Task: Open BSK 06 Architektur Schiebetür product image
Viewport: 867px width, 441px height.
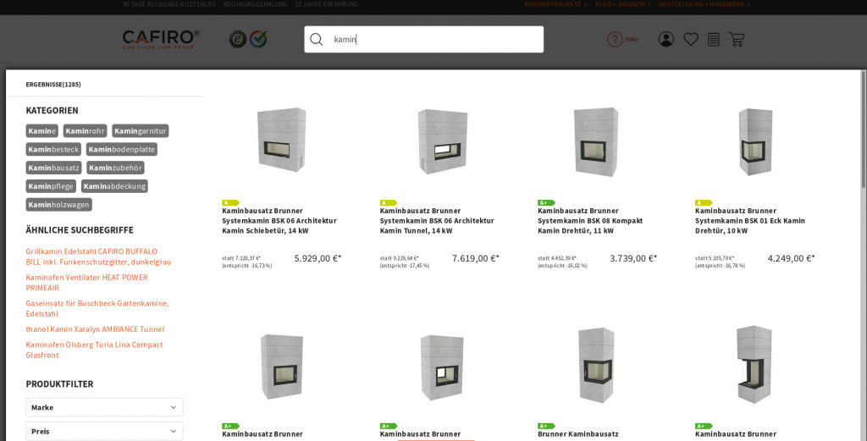Action: click(x=282, y=141)
